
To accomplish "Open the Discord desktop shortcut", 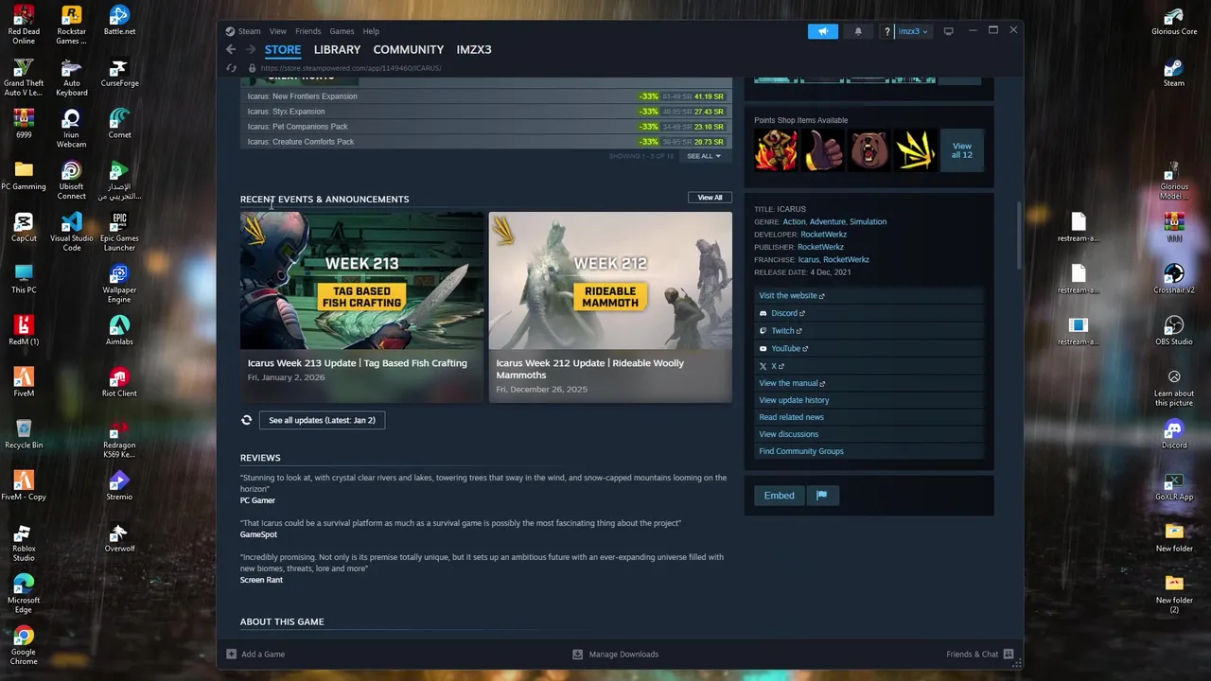I will (x=1174, y=434).
